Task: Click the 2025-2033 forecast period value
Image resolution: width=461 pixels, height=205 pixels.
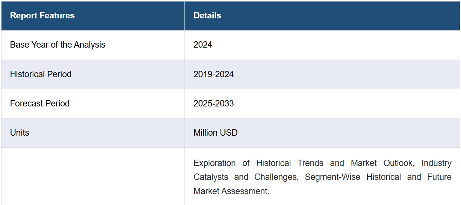Action: click(x=213, y=103)
